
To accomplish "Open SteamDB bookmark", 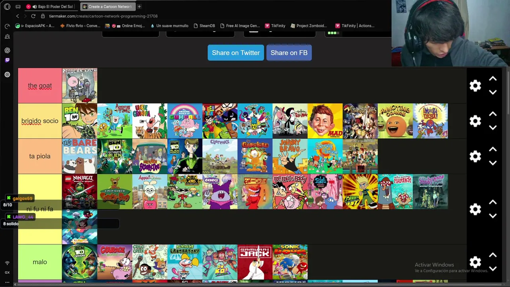I will (x=204, y=26).
